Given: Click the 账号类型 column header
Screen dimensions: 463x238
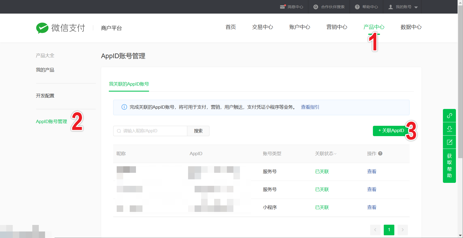Looking at the screenshot, I should pos(272,154).
